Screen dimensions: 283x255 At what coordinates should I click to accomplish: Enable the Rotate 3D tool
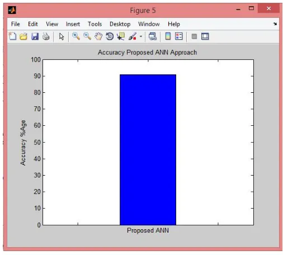click(x=110, y=36)
